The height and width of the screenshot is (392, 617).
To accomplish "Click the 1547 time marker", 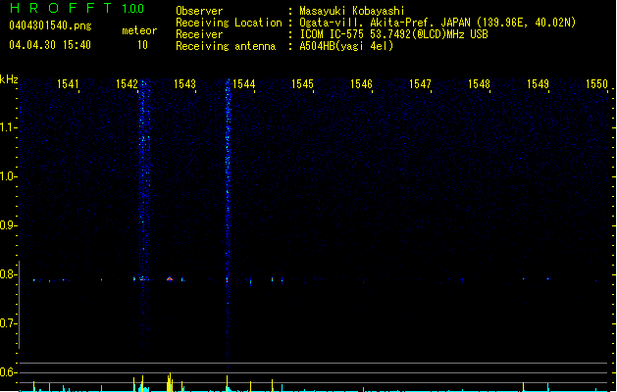I will tap(420, 84).
